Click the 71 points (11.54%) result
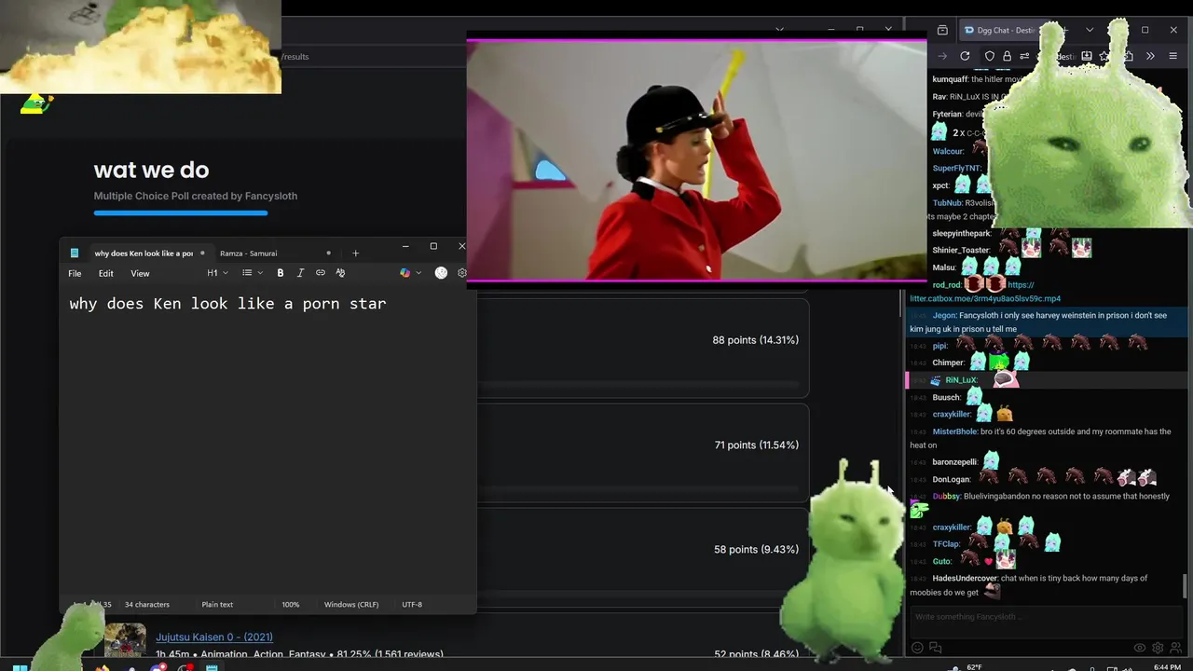Viewport: 1193px width, 671px height. [756, 445]
